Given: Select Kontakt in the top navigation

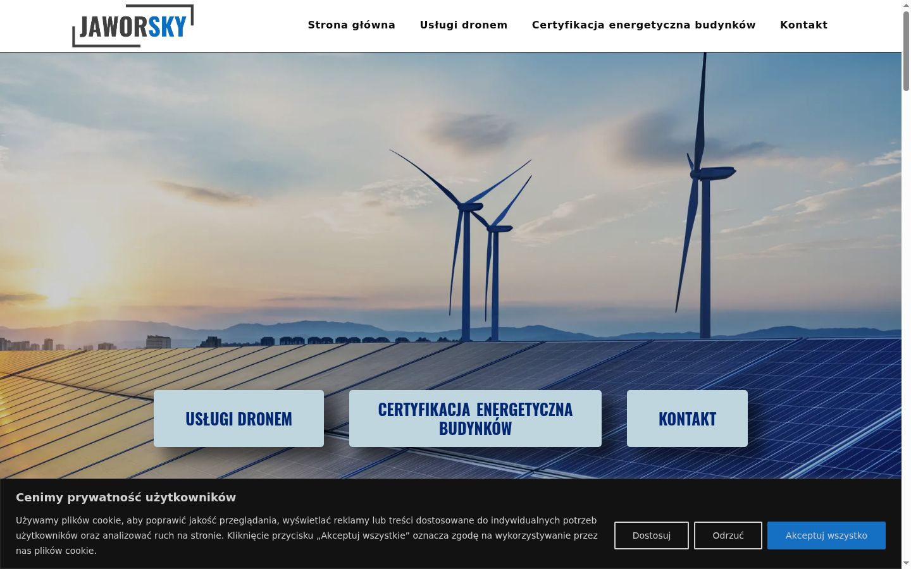Looking at the screenshot, I should point(803,25).
